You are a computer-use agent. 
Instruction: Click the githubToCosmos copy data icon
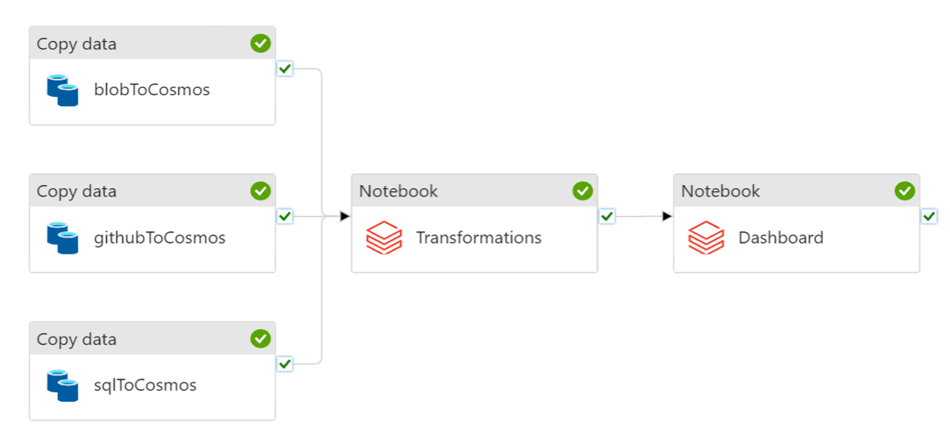point(63,238)
